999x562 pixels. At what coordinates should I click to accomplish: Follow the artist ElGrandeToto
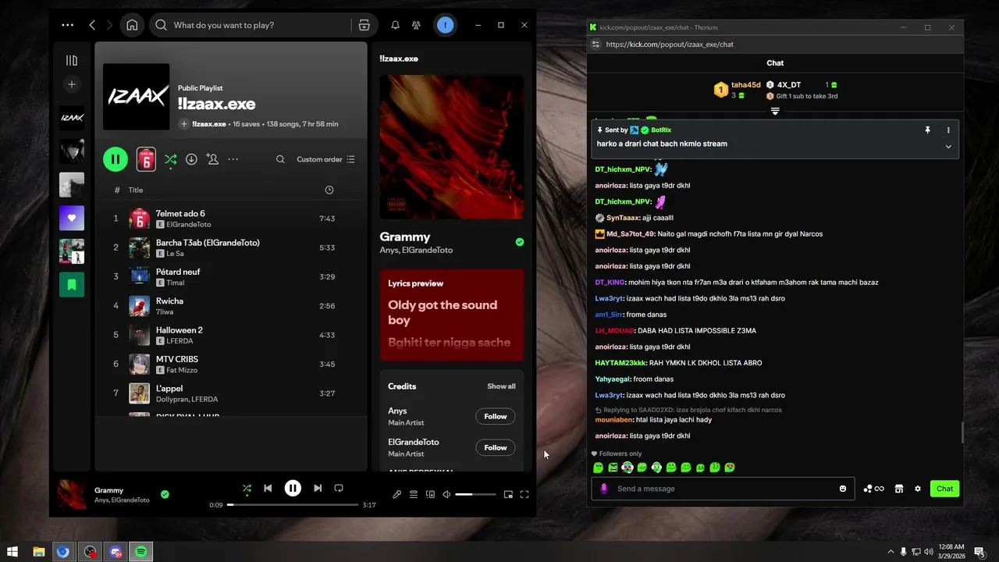point(496,447)
